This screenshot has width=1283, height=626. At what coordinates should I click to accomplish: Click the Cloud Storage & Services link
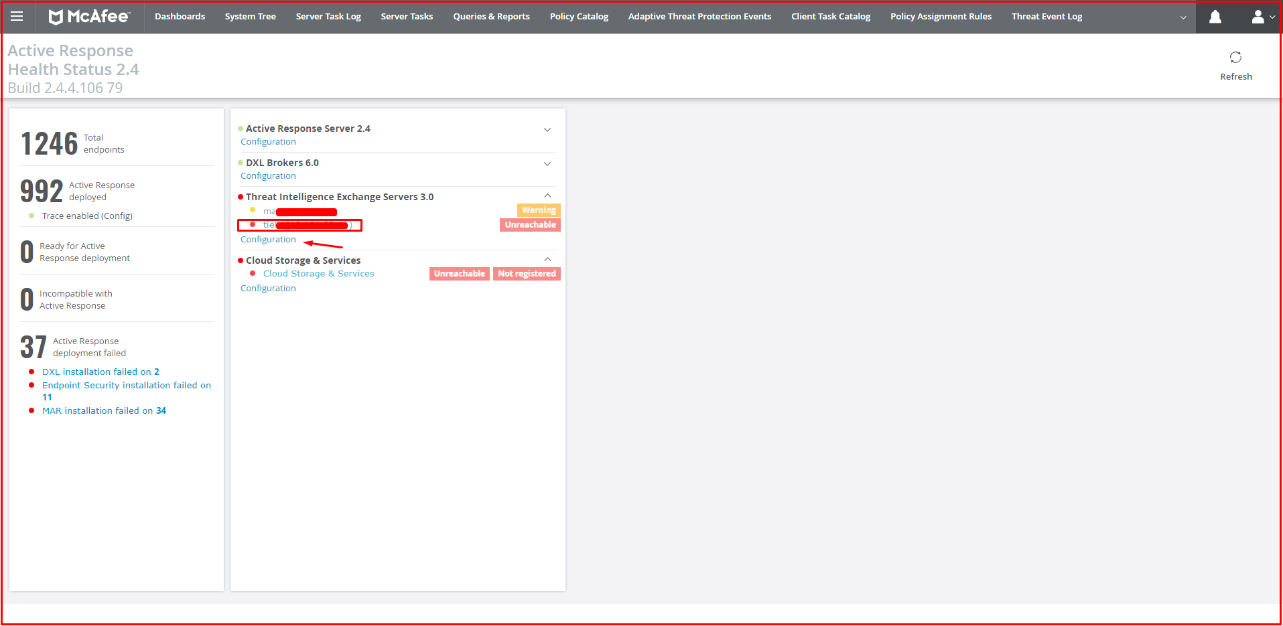318,274
